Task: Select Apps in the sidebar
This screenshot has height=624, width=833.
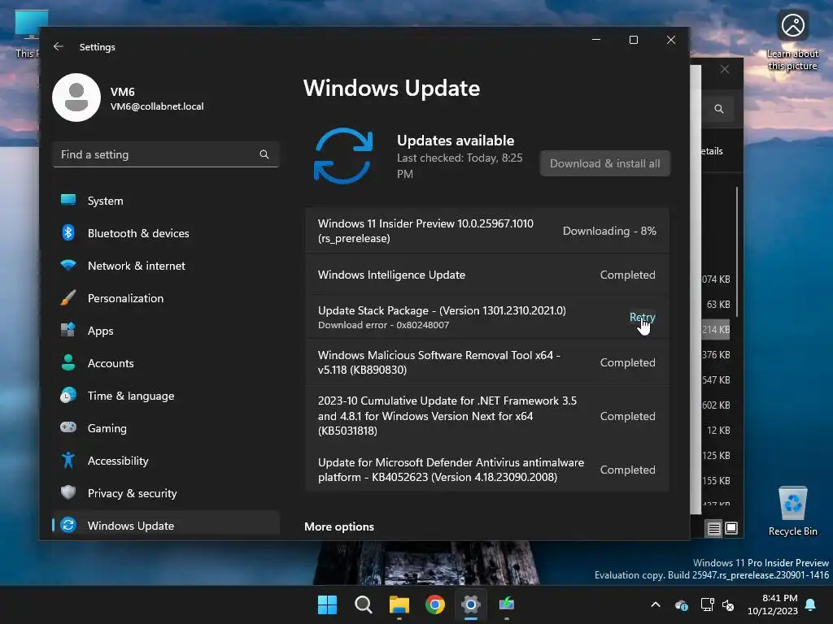Action: tap(166, 331)
